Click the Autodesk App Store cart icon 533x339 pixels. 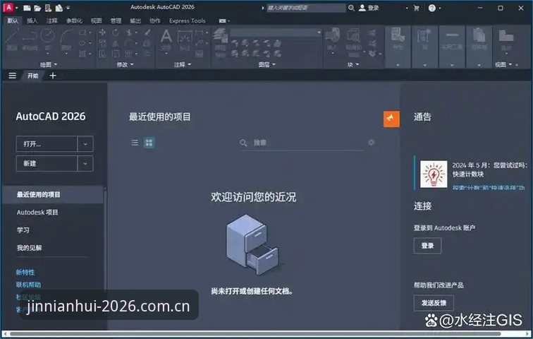(x=417, y=8)
